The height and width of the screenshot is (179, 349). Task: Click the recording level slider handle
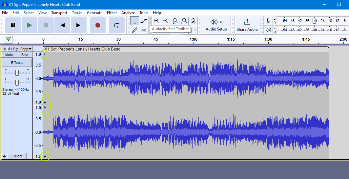click(x=314, y=21)
